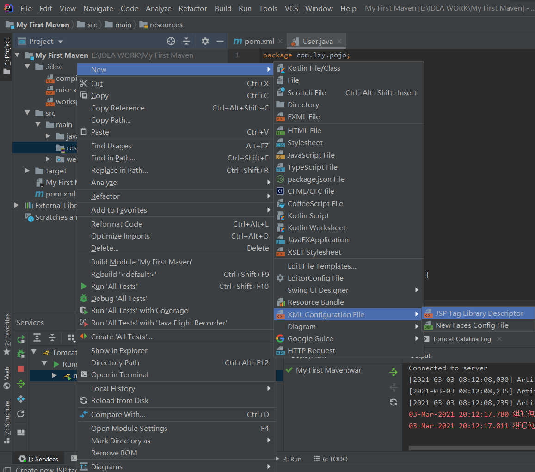
Task: Click Debug 'All Tests' entry
Action: [x=176, y=299]
